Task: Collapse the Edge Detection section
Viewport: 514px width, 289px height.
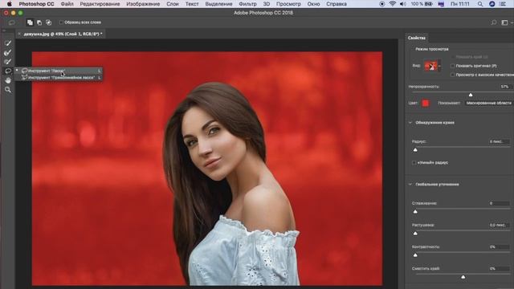Action: pos(410,123)
